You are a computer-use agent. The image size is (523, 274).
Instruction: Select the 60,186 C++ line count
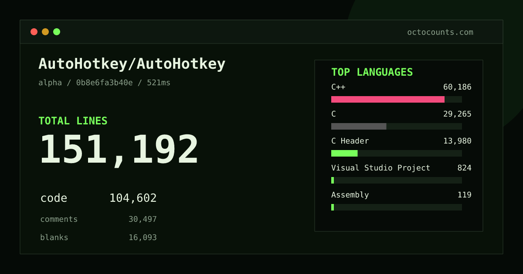point(457,87)
